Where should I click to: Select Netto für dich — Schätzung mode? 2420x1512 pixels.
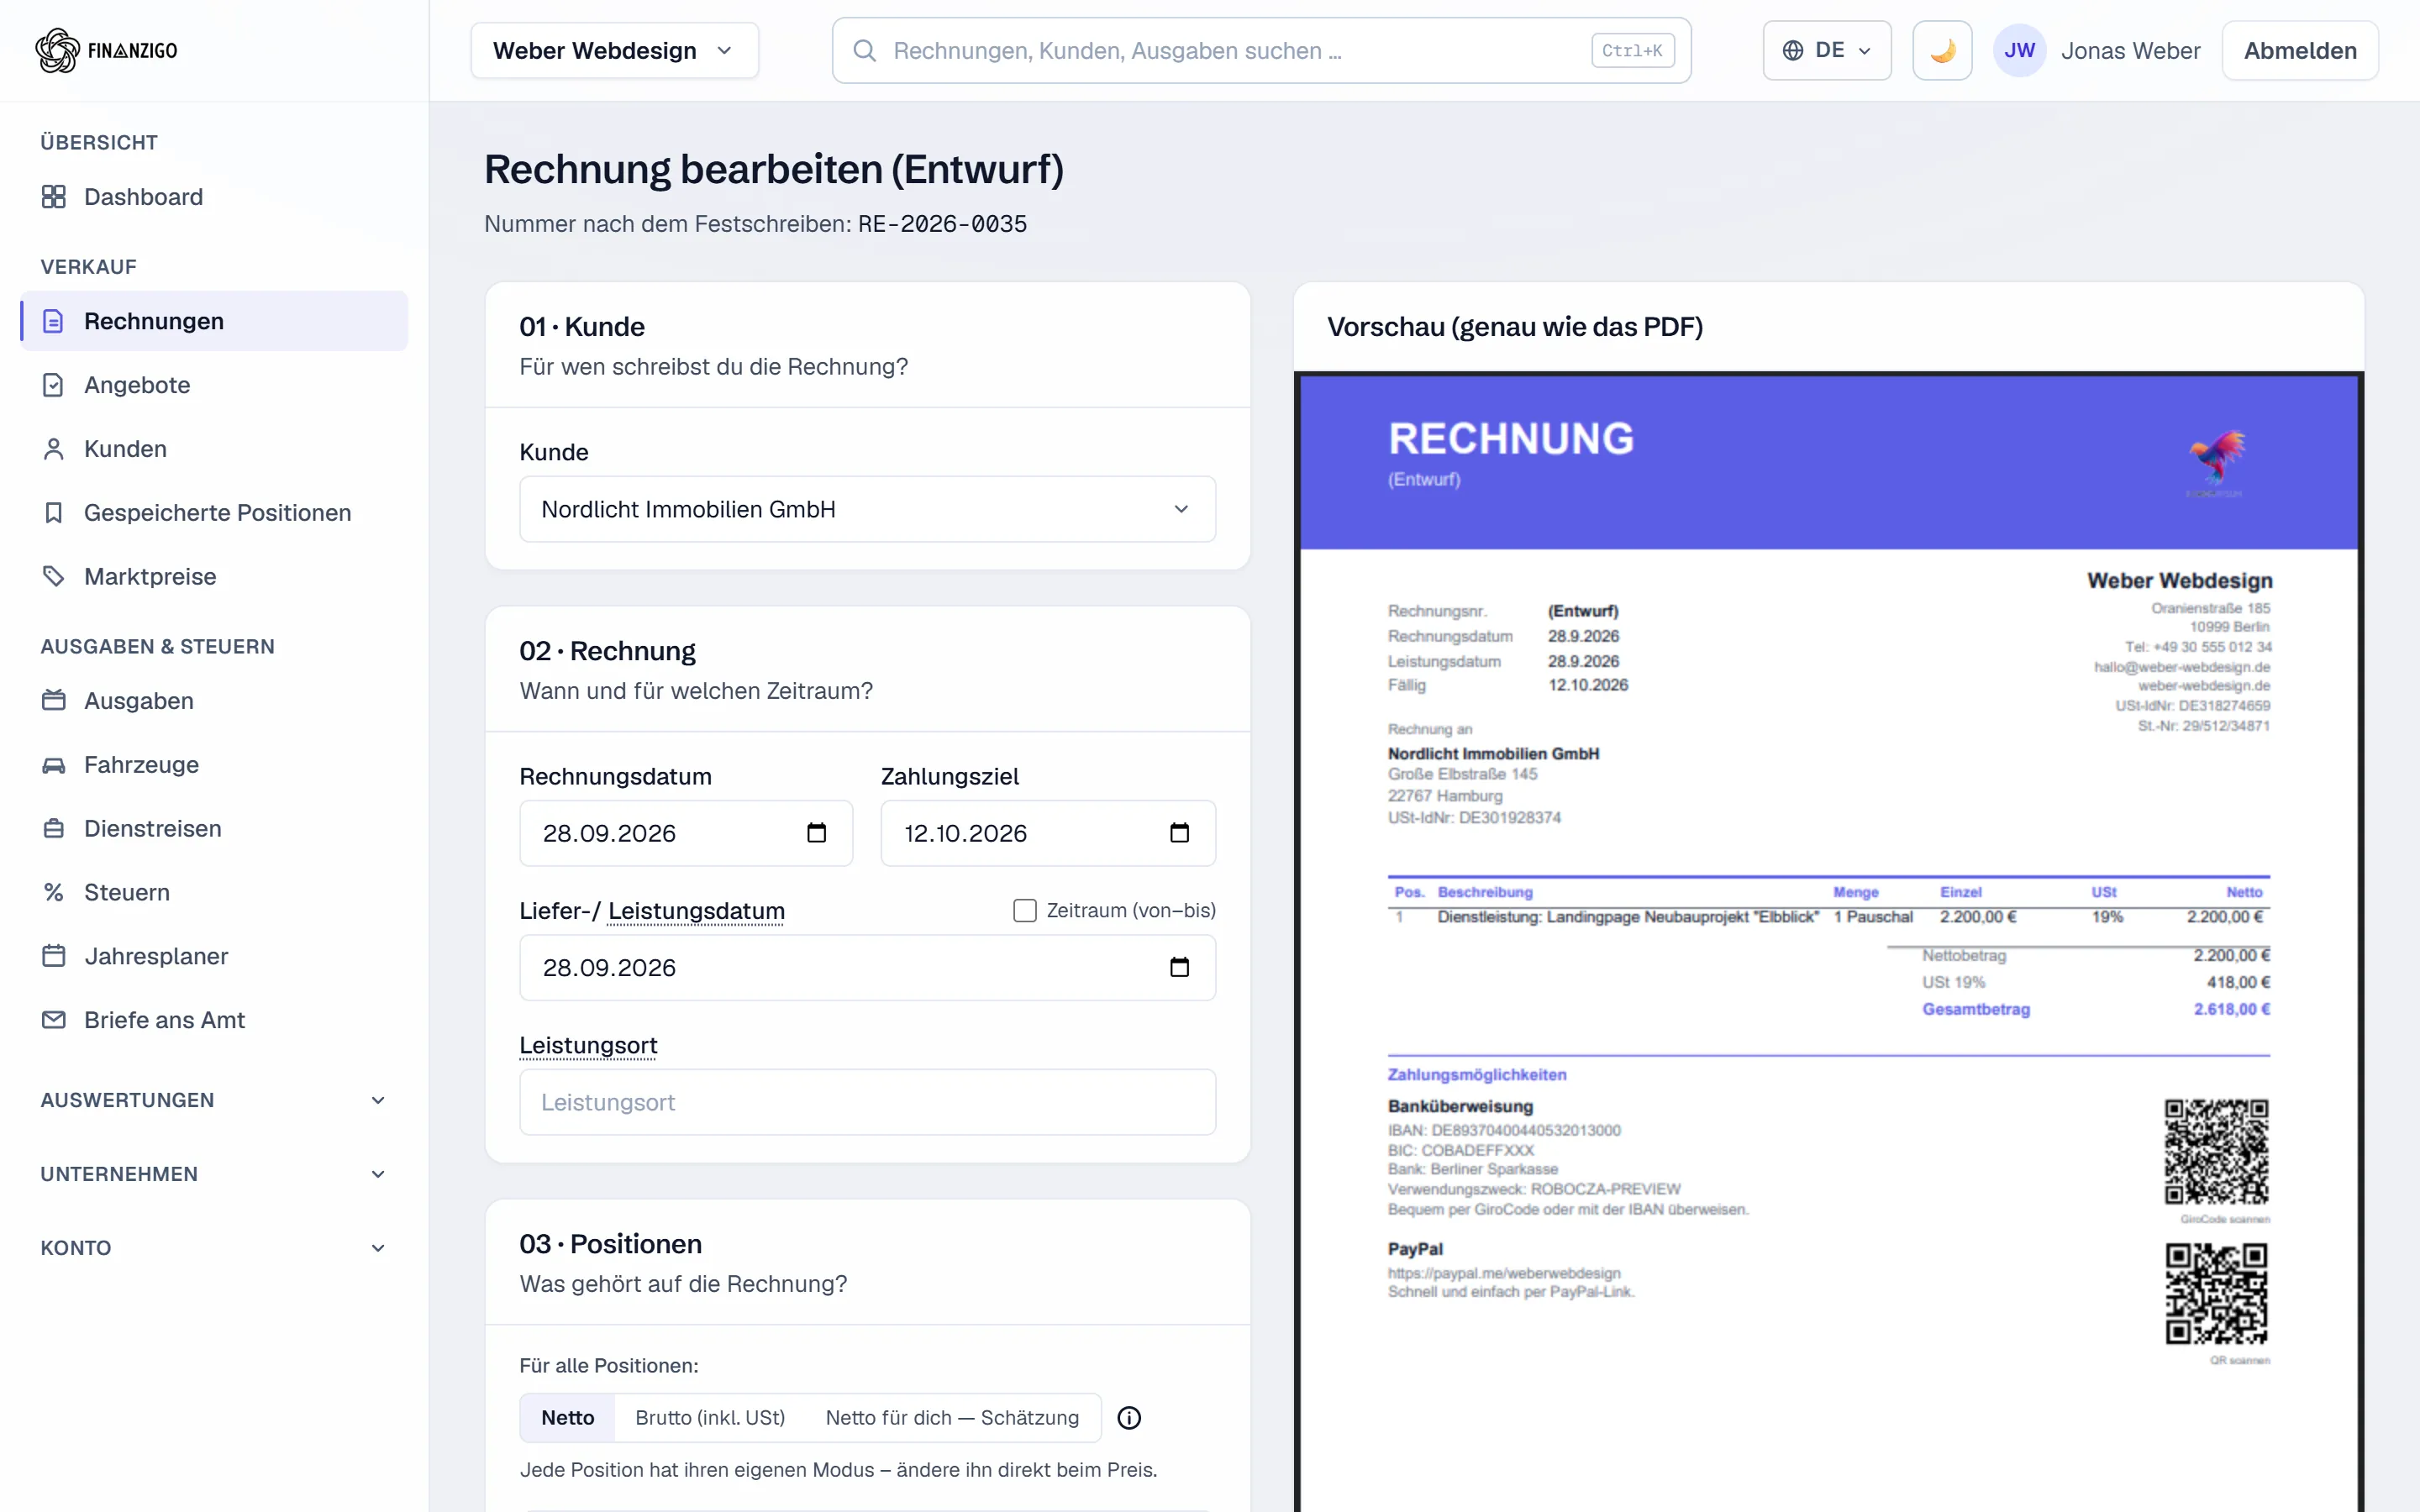point(952,1417)
